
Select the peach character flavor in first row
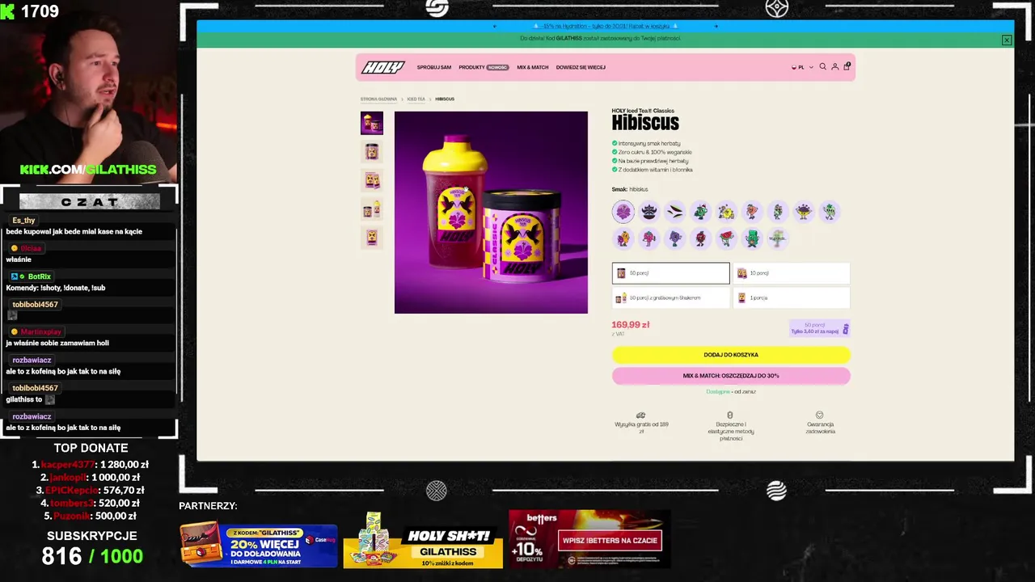coord(753,212)
